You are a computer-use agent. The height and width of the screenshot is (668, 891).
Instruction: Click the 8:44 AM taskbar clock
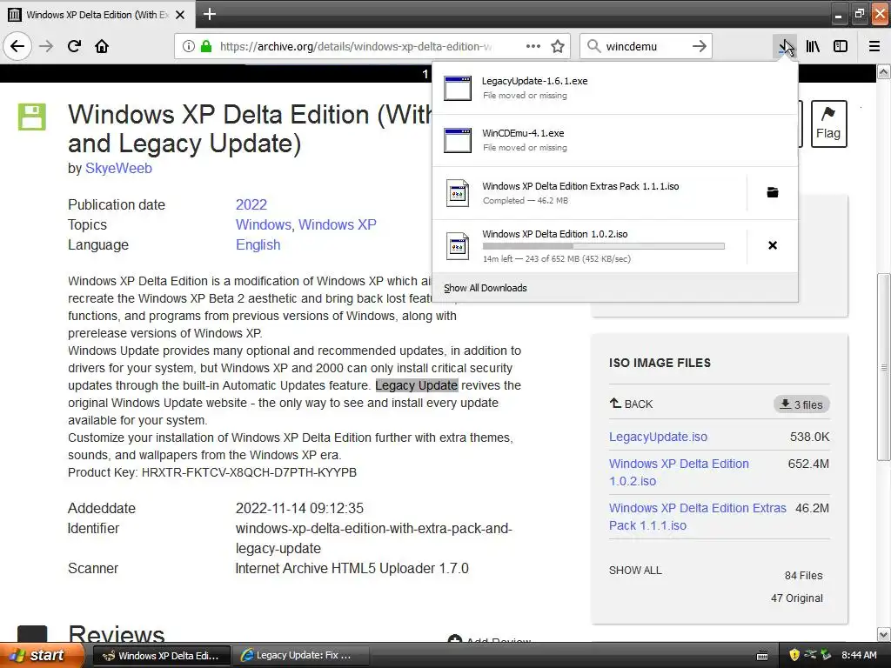click(859, 655)
